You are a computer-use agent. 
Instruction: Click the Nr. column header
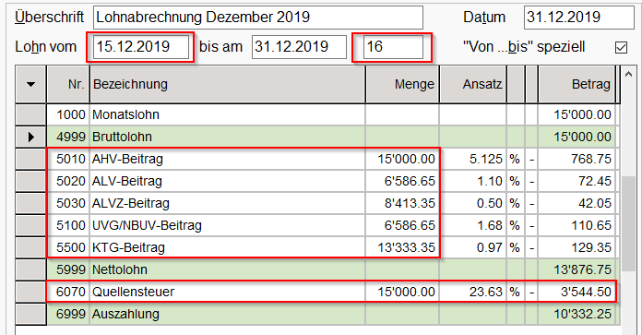(x=68, y=84)
